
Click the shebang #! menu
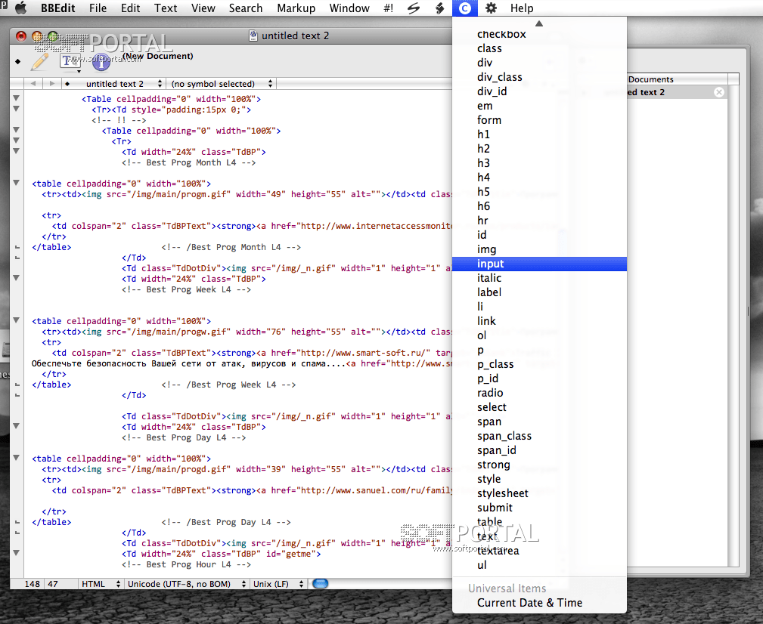pyautogui.click(x=388, y=8)
